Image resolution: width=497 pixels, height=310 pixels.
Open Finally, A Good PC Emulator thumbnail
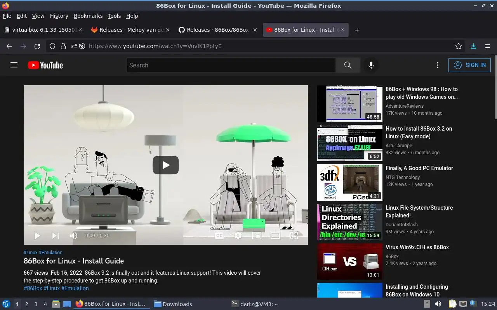pyautogui.click(x=350, y=183)
